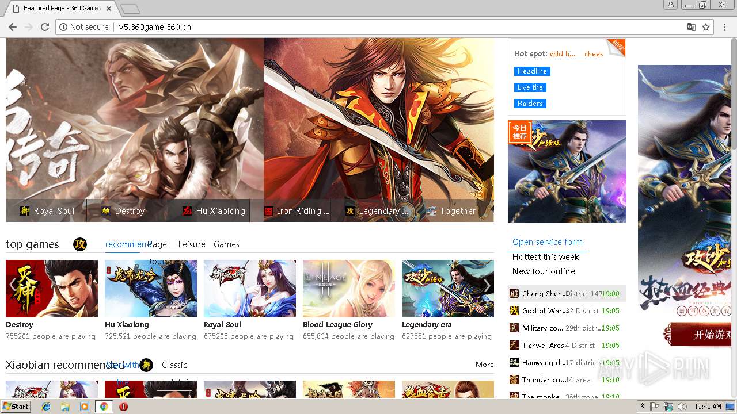Bookmark the page with the star icon
Viewport: 737px width, 414px height.
pos(706,27)
